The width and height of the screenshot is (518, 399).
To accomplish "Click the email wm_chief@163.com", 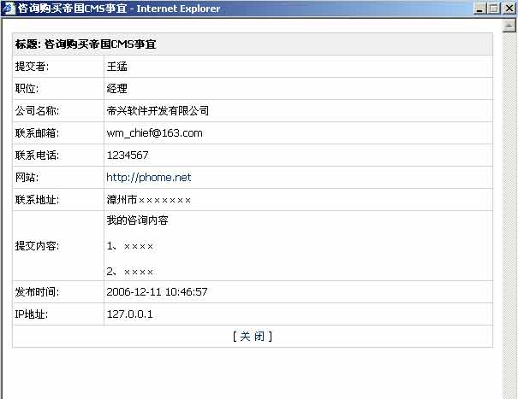I will 154,133.
